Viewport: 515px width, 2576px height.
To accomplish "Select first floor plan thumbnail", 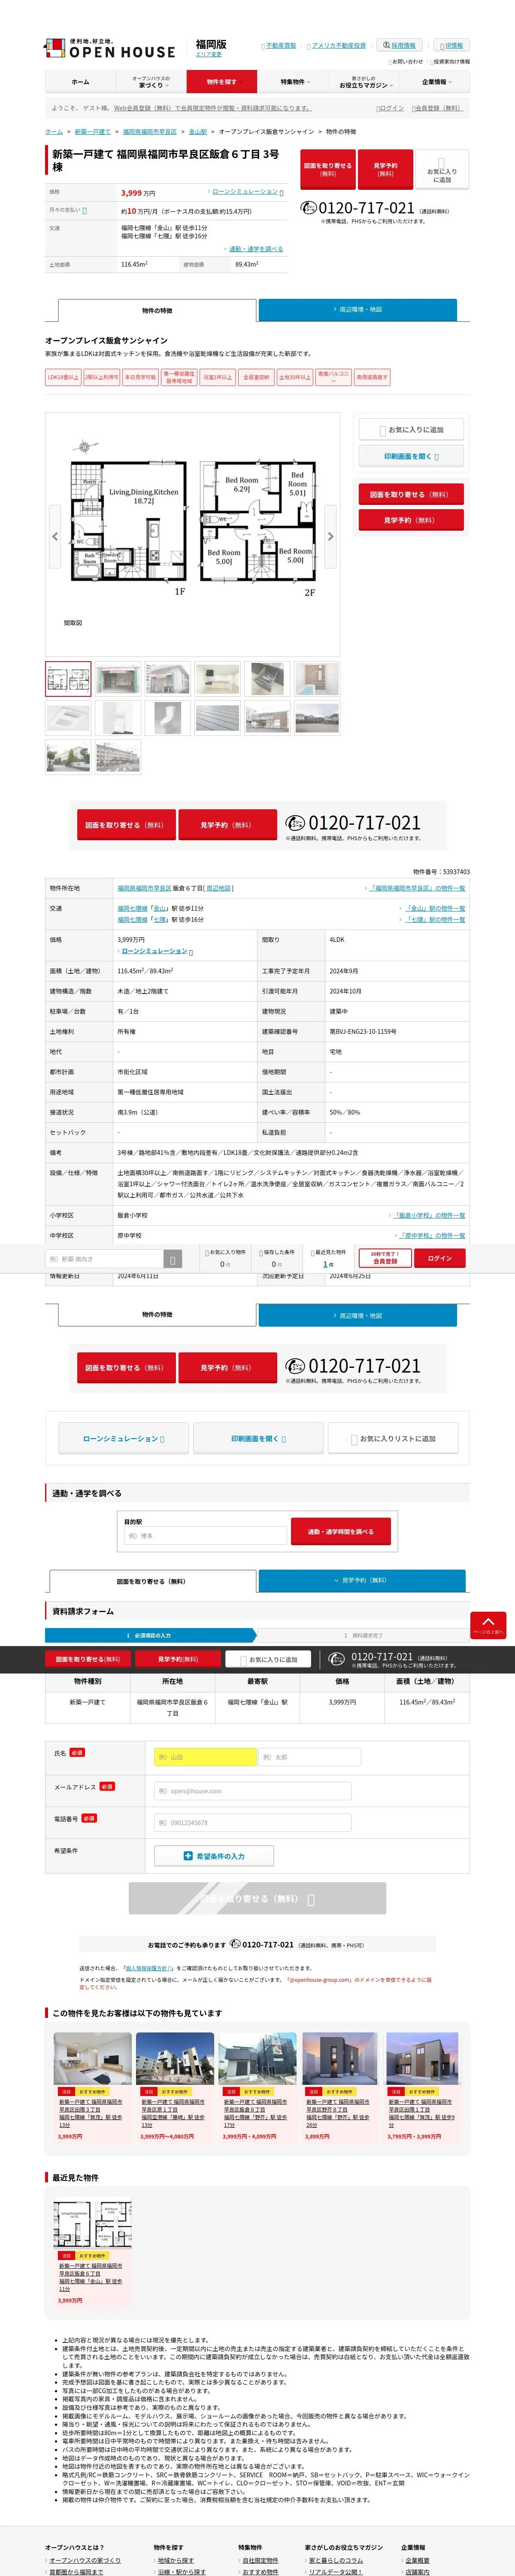I will point(68,679).
